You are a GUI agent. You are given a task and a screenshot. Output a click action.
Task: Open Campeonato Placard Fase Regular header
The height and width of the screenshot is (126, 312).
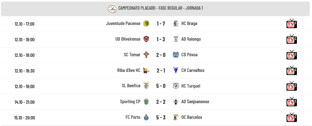click(x=160, y=8)
